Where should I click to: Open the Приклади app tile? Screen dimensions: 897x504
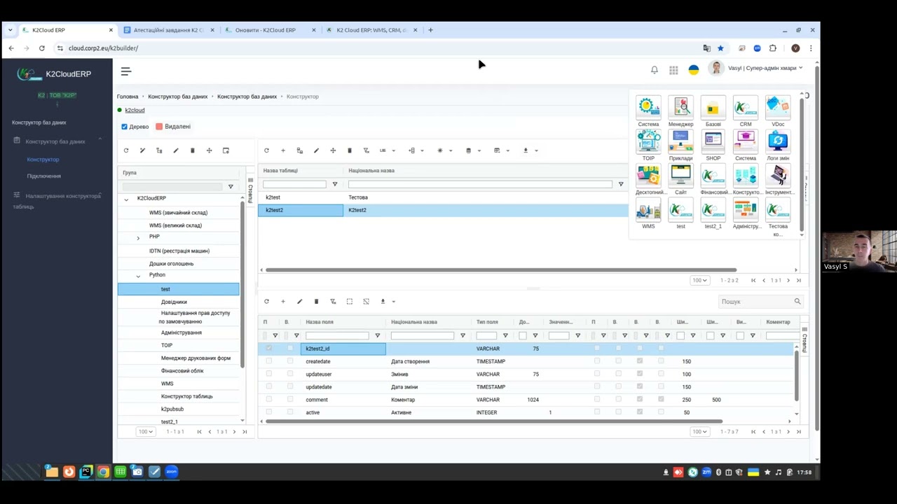(680, 146)
